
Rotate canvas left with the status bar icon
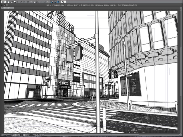36,135
